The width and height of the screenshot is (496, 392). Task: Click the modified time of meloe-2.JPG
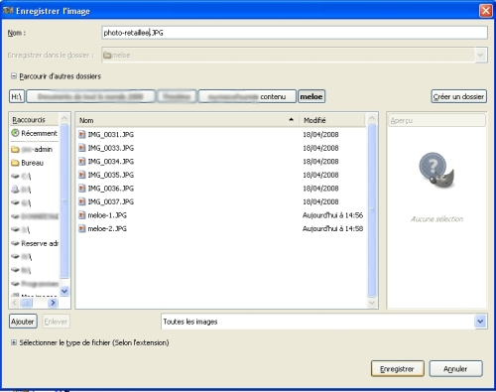pyautogui.click(x=332, y=228)
